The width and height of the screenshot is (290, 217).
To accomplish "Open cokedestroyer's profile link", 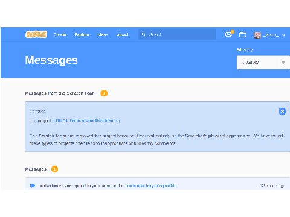I will [152, 186].
